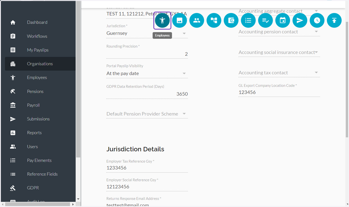Click the Reference Fields list icon

(x=13, y=174)
